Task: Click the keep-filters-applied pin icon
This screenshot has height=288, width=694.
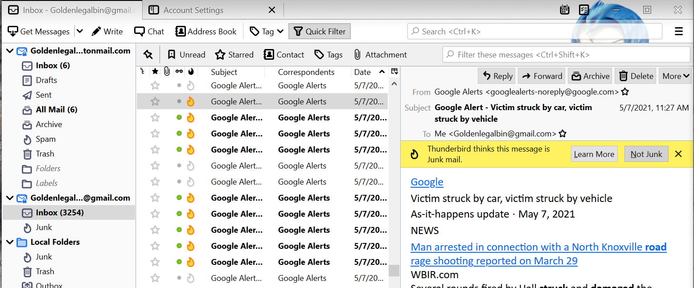Action: pyautogui.click(x=148, y=55)
